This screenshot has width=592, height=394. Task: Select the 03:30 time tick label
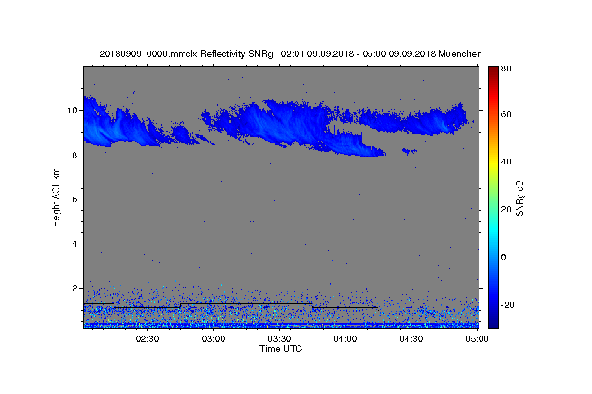(279, 339)
